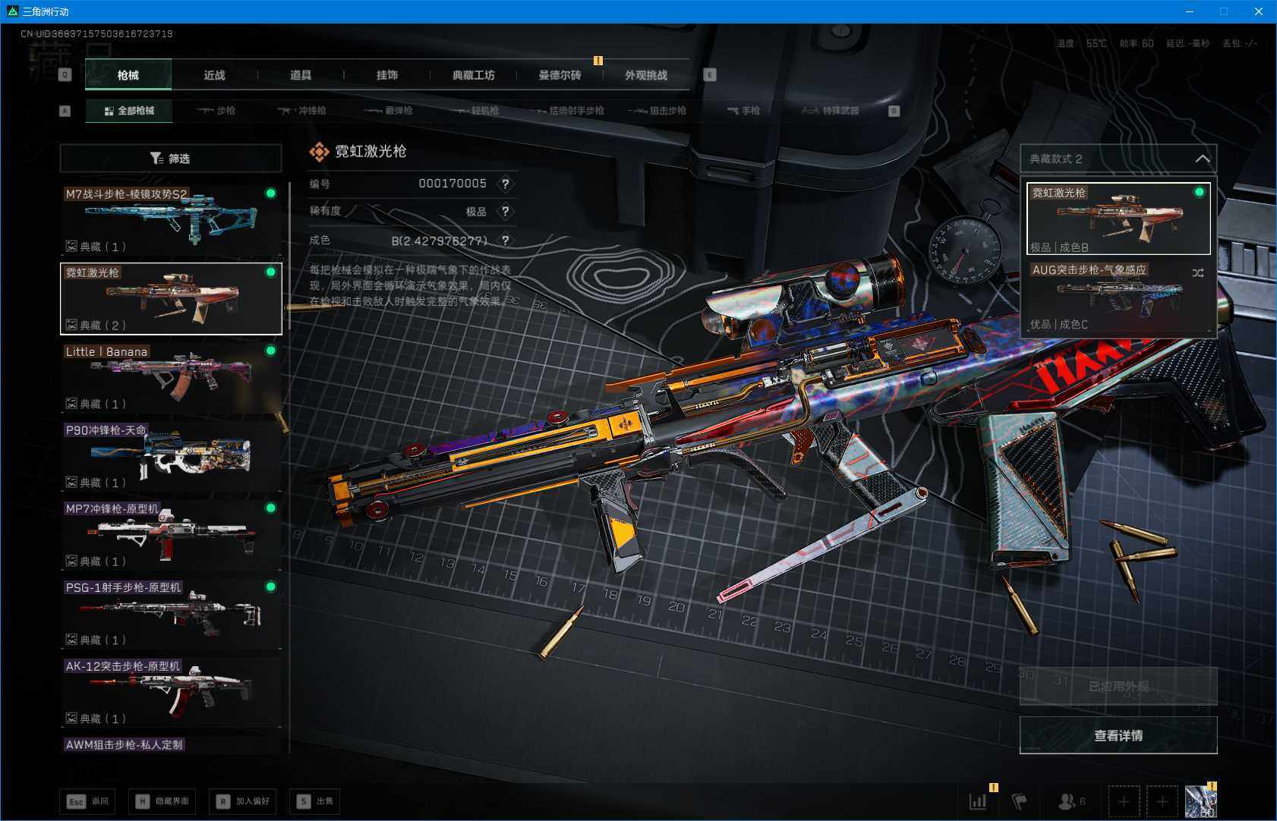Click the 查看详情 button
Viewport: 1277px width, 821px height.
[x=1118, y=735]
